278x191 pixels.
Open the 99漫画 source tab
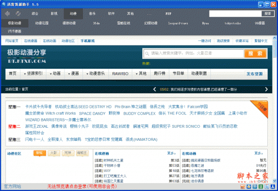260,23
